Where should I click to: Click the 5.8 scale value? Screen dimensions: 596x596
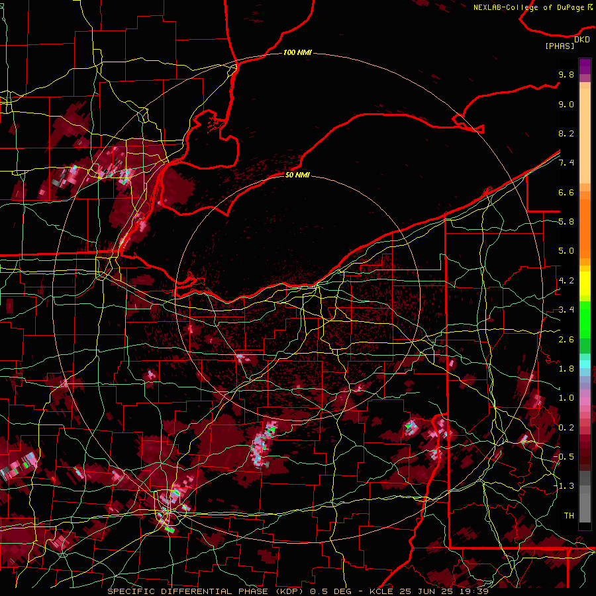566,222
